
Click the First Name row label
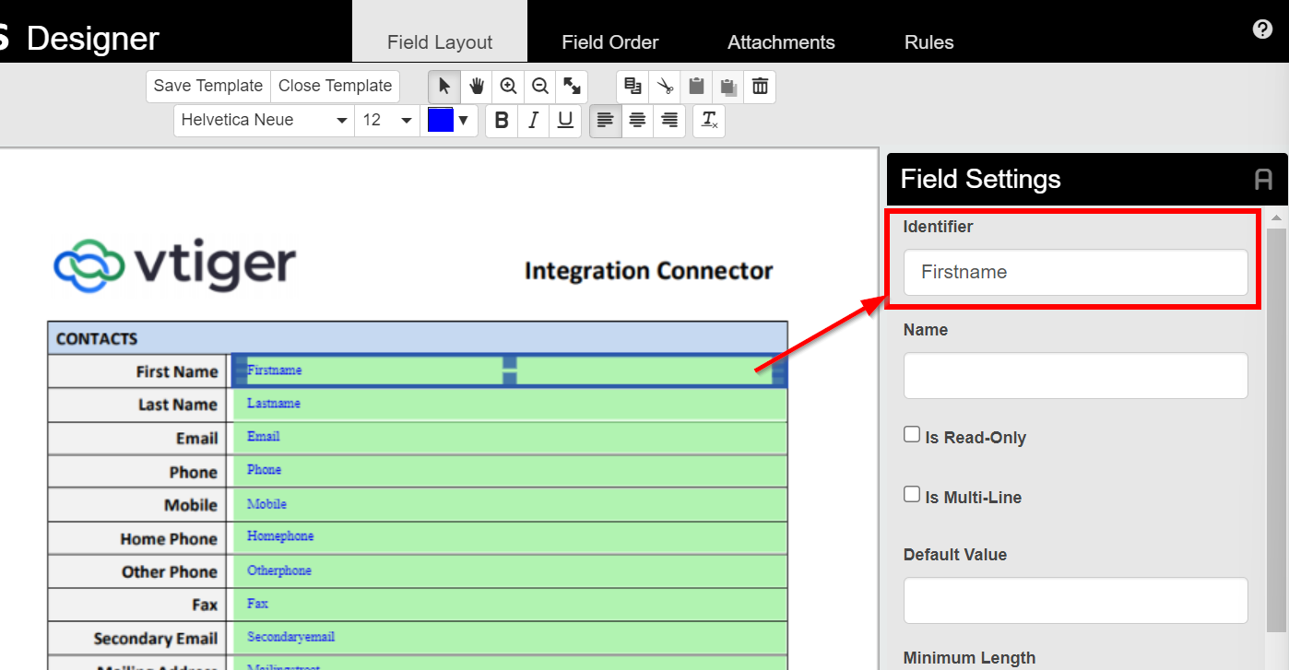(x=177, y=371)
